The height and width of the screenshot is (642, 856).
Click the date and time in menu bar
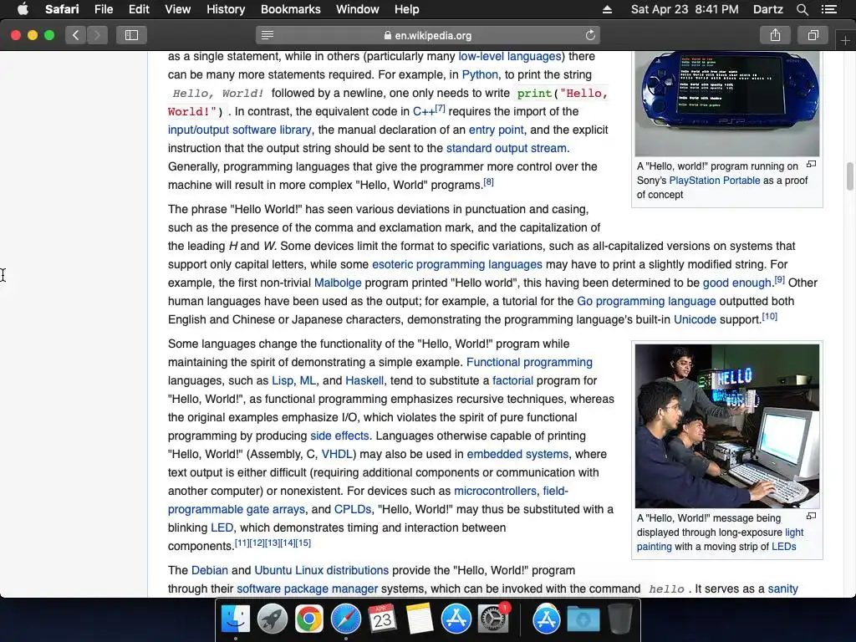pyautogui.click(x=685, y=9)
